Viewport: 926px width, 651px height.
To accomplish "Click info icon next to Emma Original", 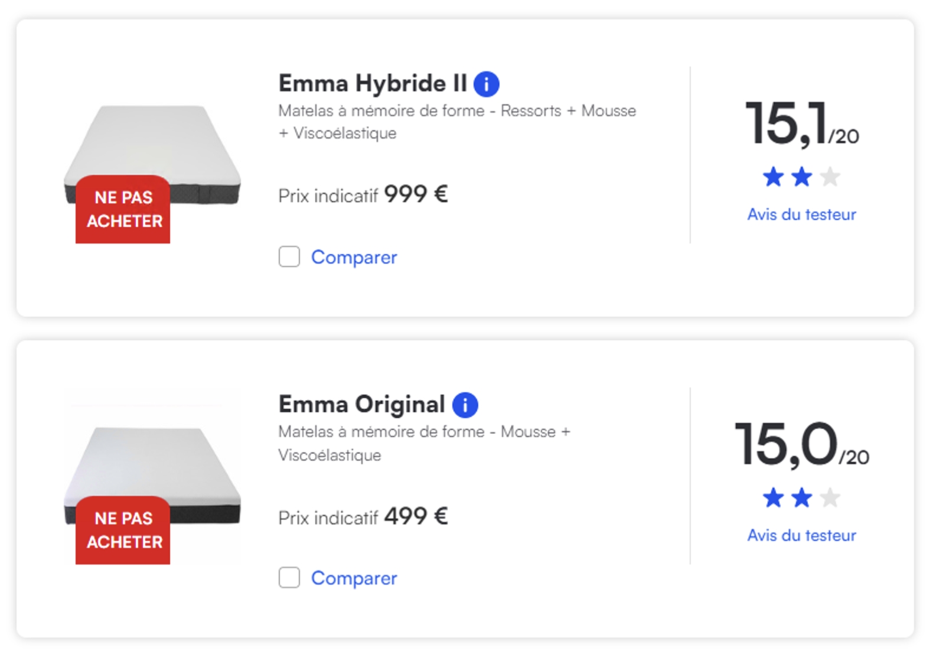I will coord(465,405).
